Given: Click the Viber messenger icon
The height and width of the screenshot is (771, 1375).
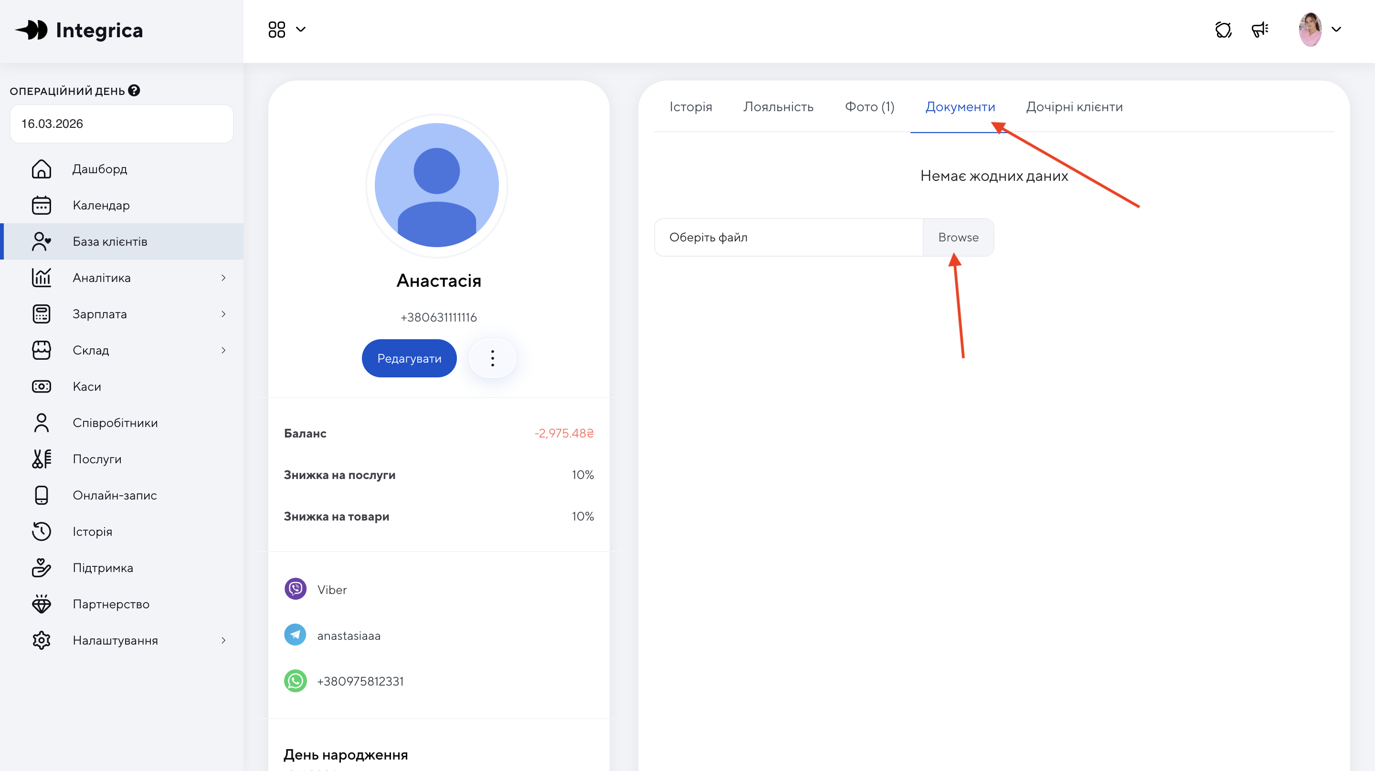Looking at the screenshot, I should [295, 589].
